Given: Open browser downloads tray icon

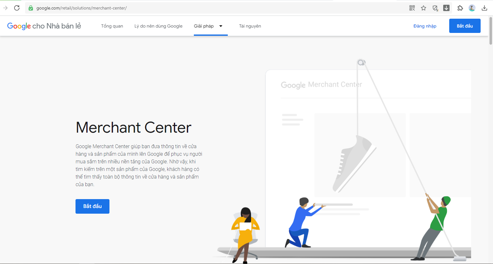Looking at the screenshot, I should click(484, 8).
